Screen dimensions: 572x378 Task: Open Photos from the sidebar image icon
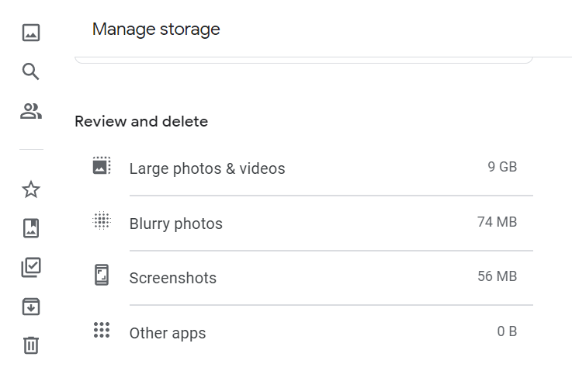[31, 33]
